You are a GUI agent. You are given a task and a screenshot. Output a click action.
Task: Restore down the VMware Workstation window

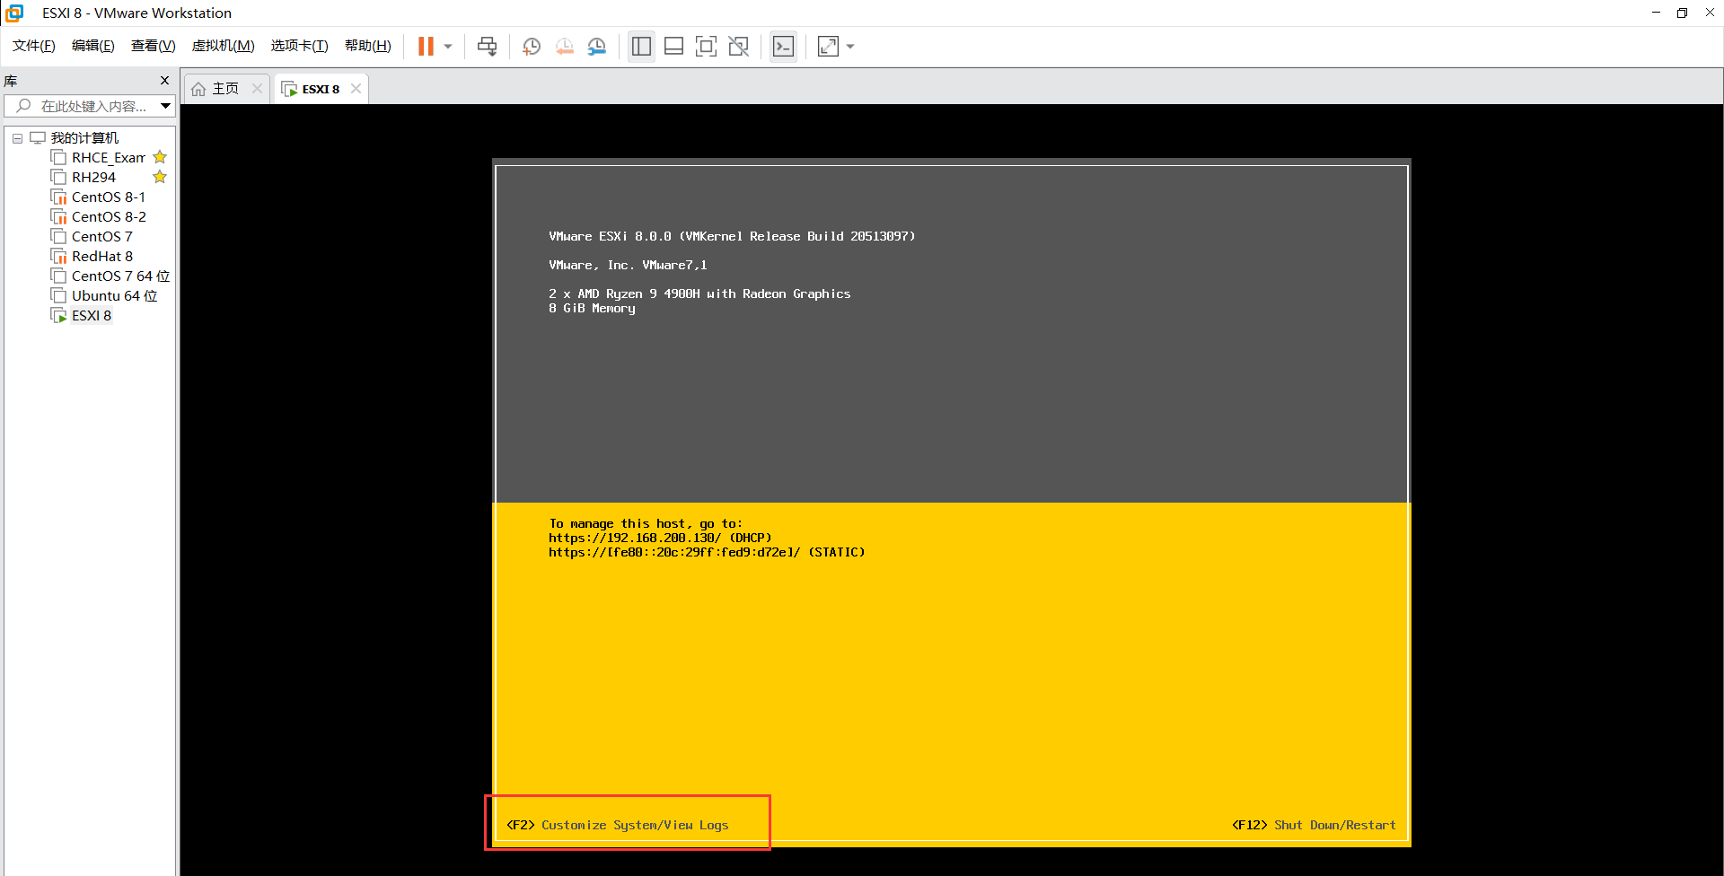[1682, 13]
